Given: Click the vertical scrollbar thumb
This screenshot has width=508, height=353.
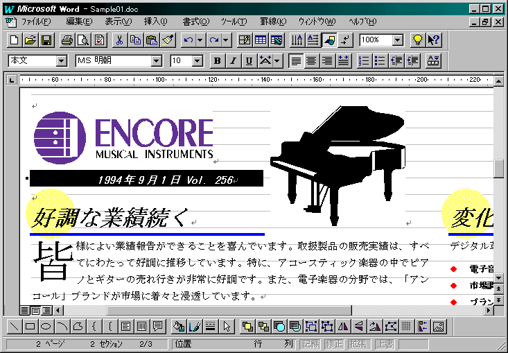Looking at the screenshot, I should pyautogui.click(x=499, y=169).
